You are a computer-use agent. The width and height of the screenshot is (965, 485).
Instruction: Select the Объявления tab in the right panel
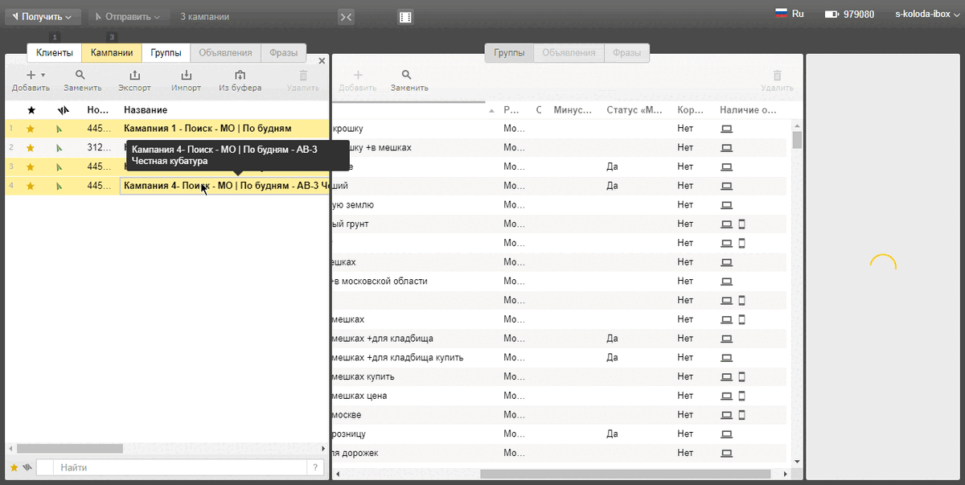[569, 53]
